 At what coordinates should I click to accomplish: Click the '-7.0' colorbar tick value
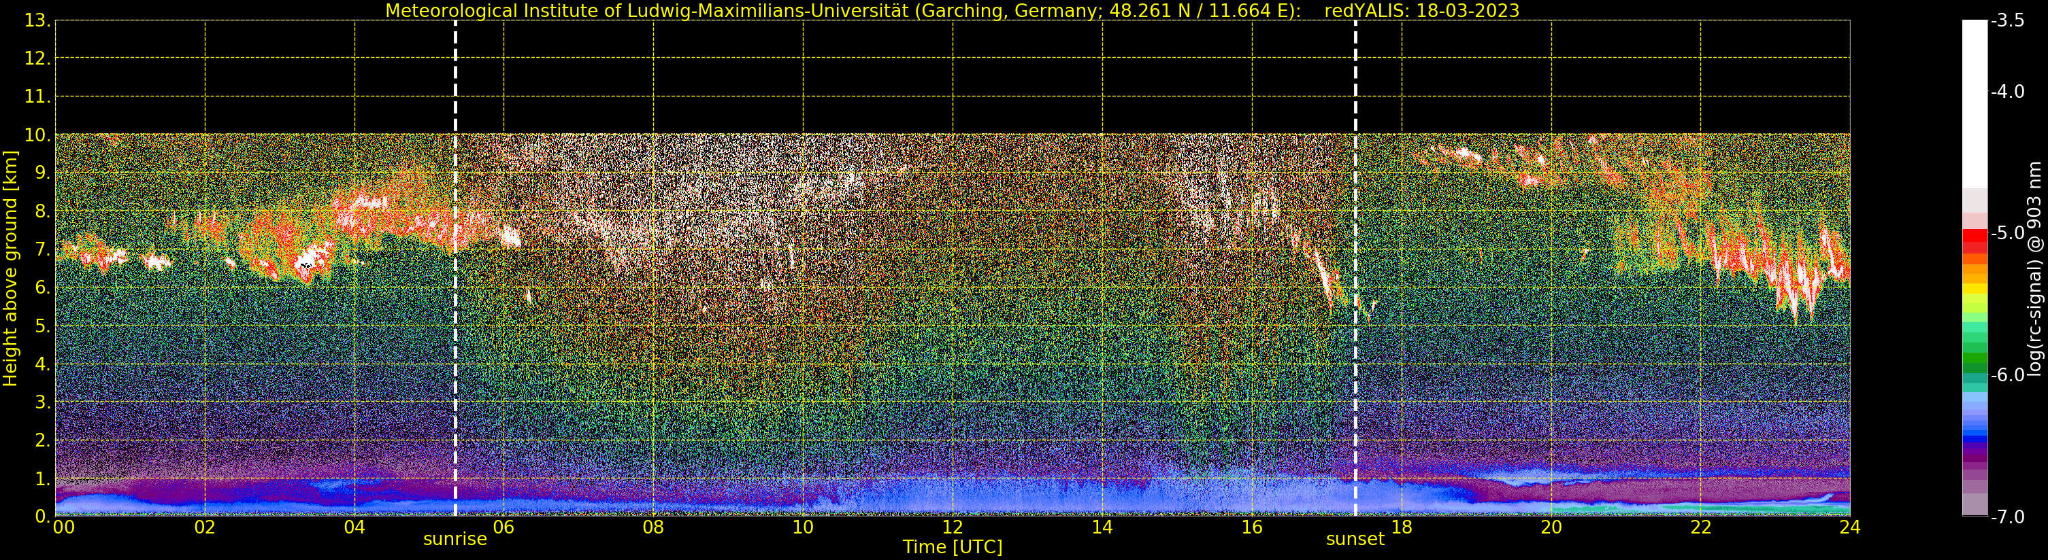point(2007,517)
